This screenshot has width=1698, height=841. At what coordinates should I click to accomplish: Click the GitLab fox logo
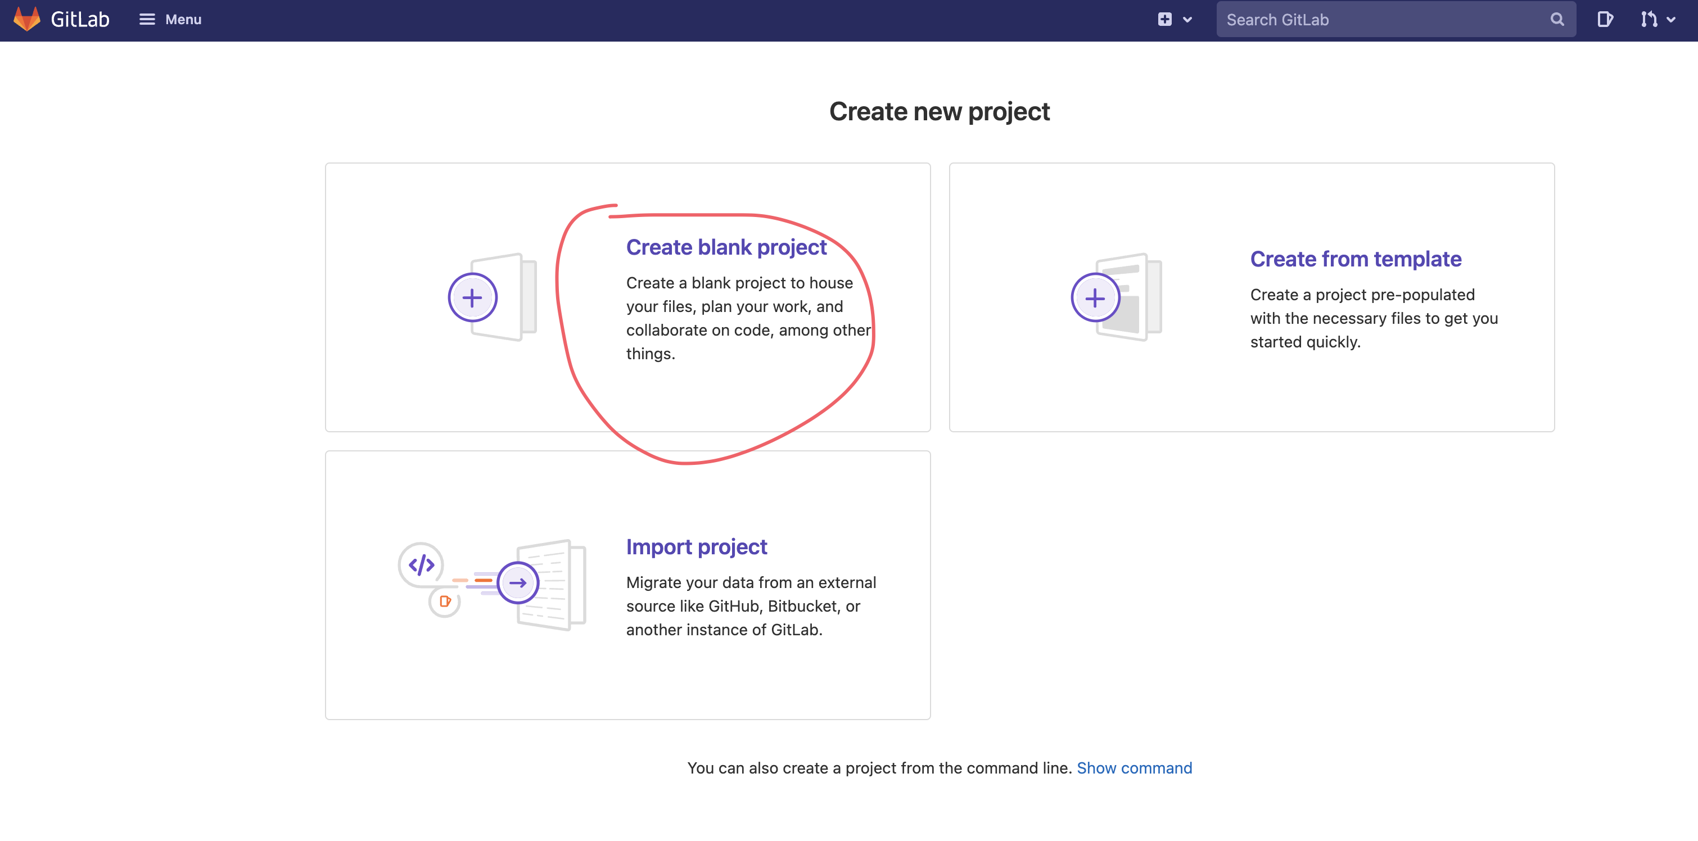click(x=27, y=19)
